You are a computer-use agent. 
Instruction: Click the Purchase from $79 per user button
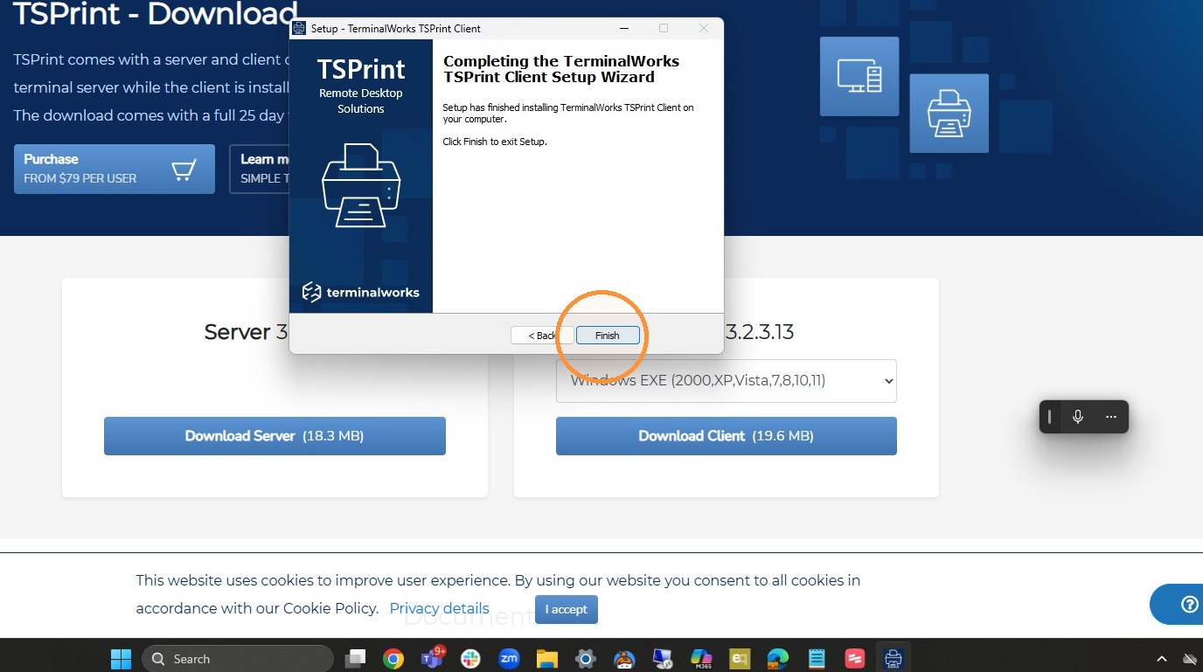(x=115, y=169)
